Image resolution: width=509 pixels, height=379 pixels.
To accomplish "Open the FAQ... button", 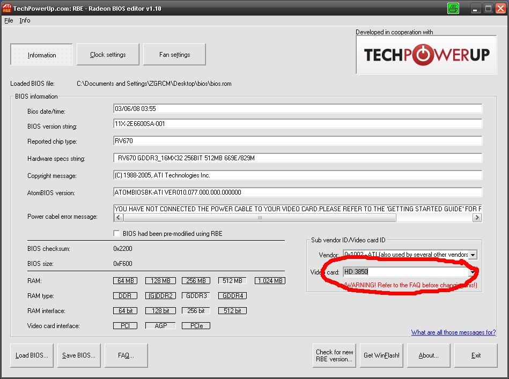I will 126,355.
